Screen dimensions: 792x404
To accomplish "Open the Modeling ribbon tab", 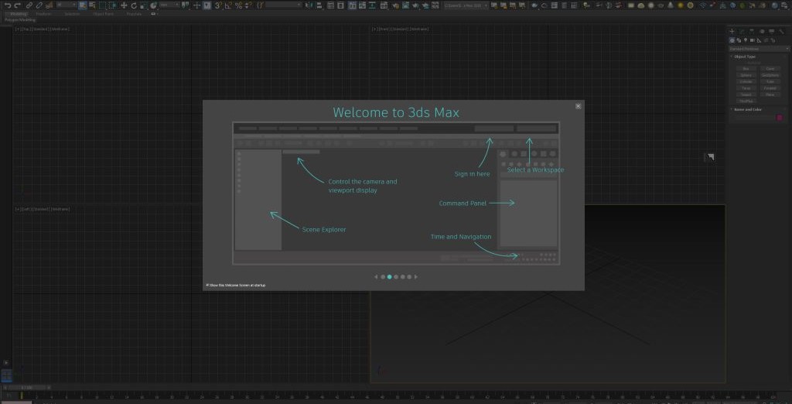I will click(19, 14).
